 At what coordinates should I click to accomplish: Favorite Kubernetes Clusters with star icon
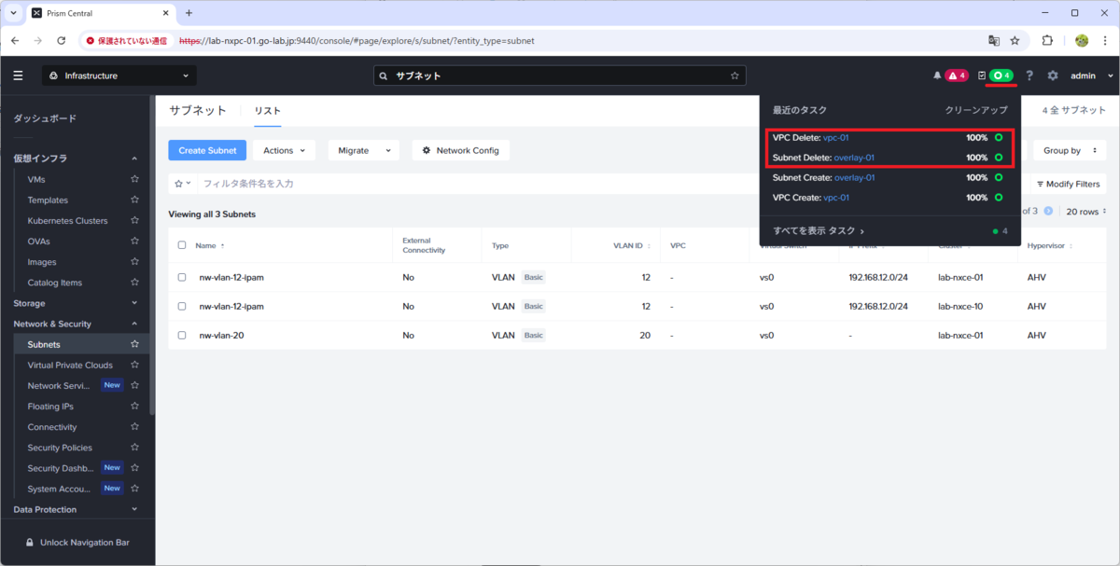pos(134,220)
